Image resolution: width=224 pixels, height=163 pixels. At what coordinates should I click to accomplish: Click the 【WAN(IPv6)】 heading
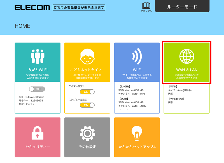click(176, 99)
